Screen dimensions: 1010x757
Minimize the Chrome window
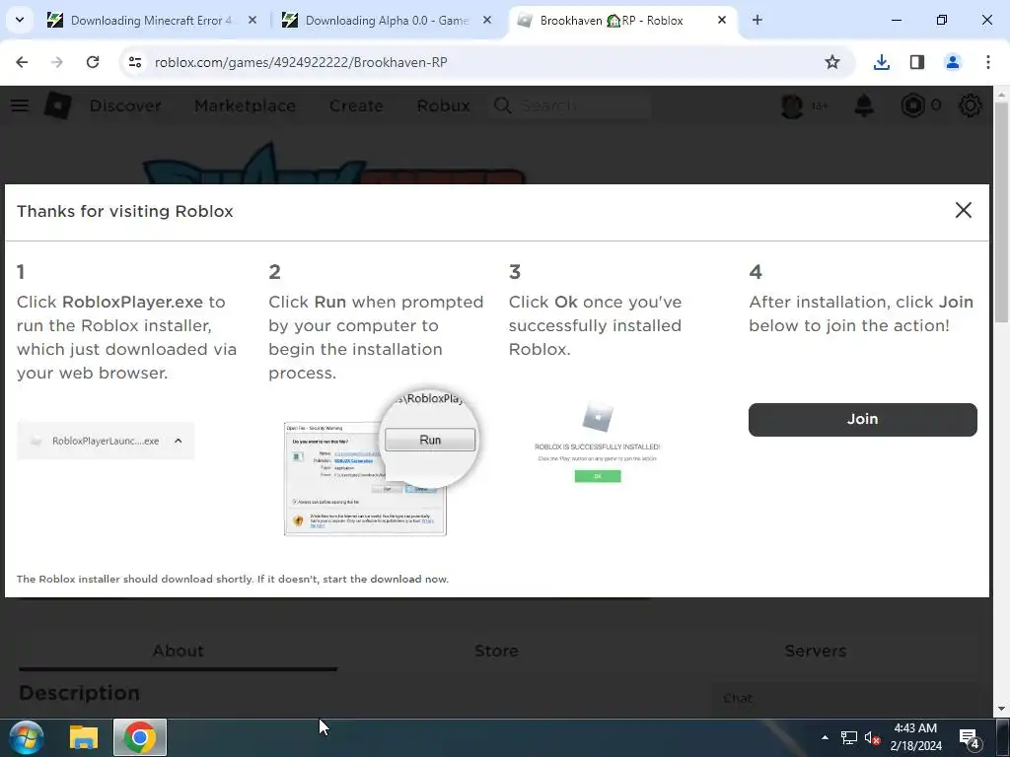tap(896, 20)
